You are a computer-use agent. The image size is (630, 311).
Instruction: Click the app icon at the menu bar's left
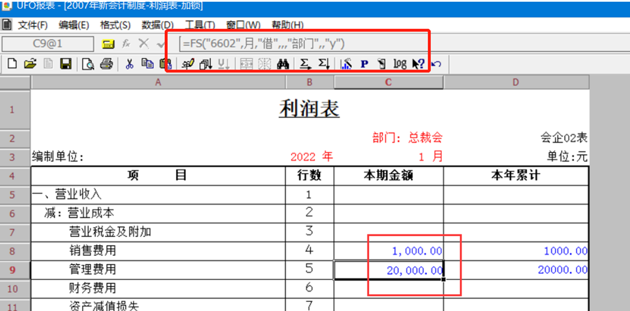[7, 25]
